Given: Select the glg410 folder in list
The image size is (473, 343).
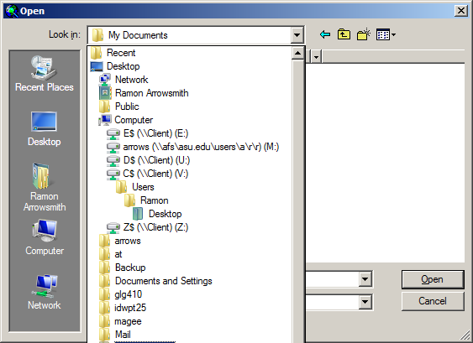Looking at the screenshot, I should [x=120, y=294].
